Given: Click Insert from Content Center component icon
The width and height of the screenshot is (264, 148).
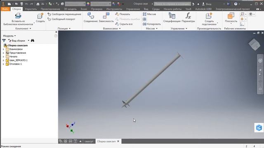Looking at the screenshot, I should (x=18, y=16).
